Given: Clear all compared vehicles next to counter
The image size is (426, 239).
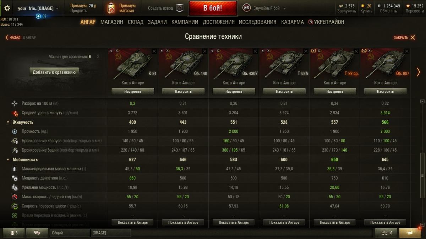Looking at the screenshot, I should click(x=98, y=57).
